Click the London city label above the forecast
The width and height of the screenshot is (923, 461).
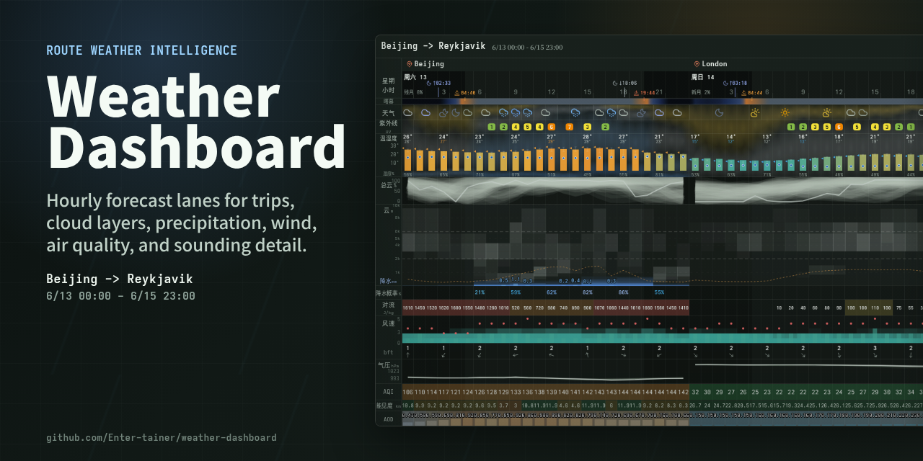click(715, 64)
